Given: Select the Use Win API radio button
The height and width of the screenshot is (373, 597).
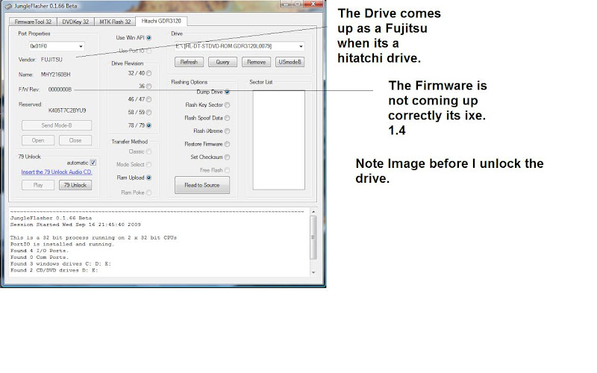Looking at the screenshot, I should pyautogui.click(x=149, y=38).
